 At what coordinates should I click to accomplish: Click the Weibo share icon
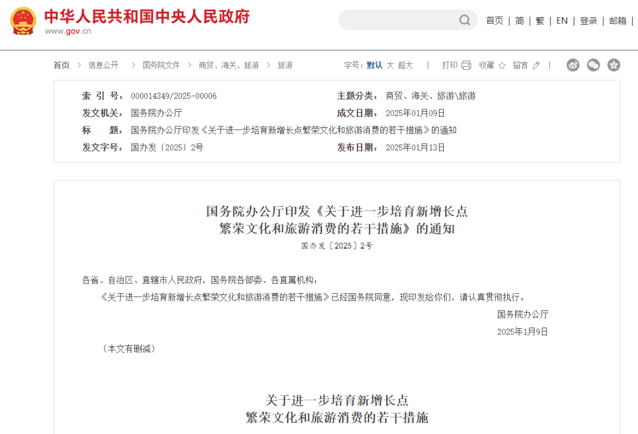[x=573, y=65]
